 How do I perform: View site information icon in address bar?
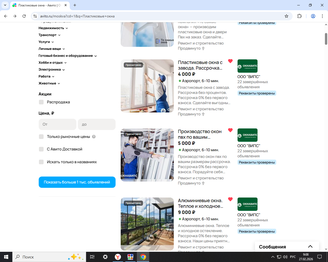coord(35,16)
